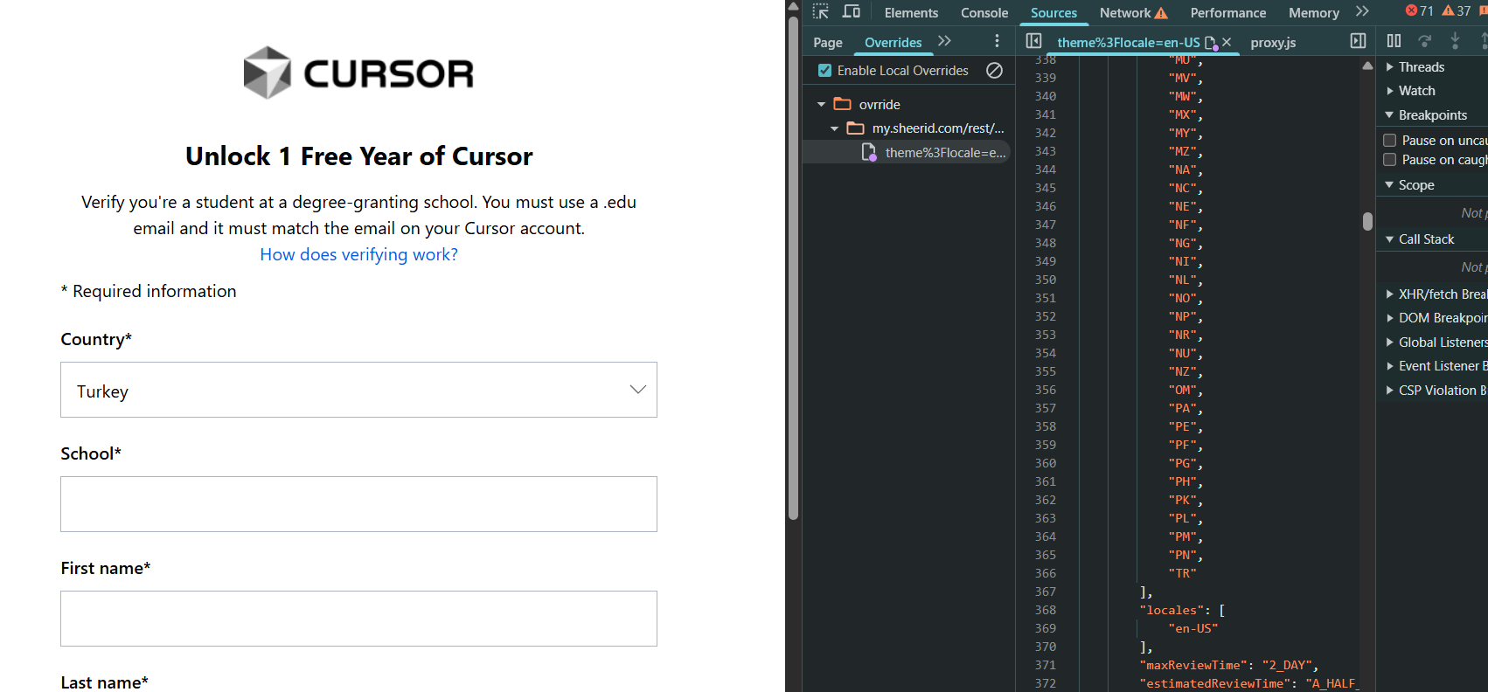Click the ovrride folder icon

coord(843,104)
